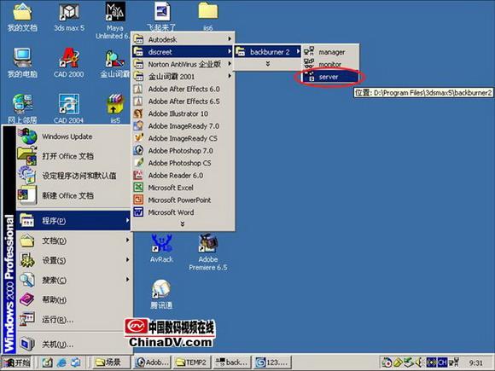Select the 3ds max 5 desktop shortcut
The height and width of the screenshot is (371, 495).
click(69, 17)
